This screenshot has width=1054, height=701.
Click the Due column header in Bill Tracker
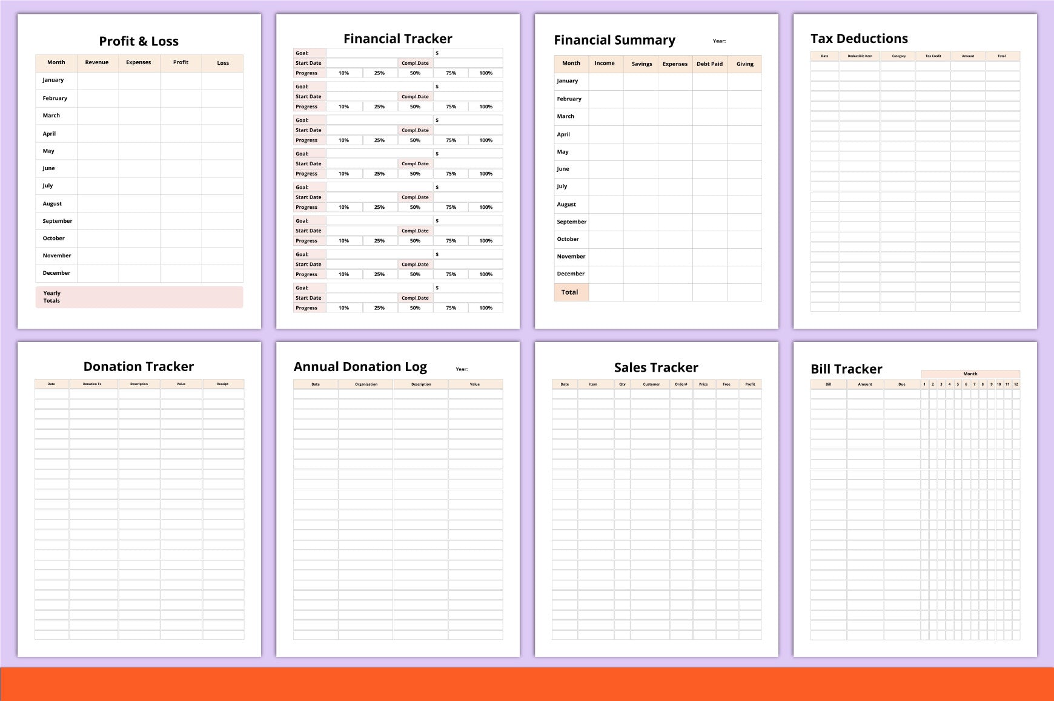pyautogui.click(x=902, y=384)
